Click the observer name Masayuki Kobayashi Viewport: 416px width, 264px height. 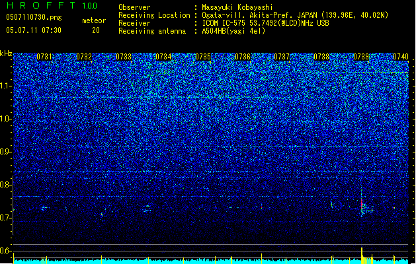tap(237, 7)
